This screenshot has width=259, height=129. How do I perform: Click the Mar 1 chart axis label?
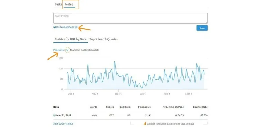point(189,94)
